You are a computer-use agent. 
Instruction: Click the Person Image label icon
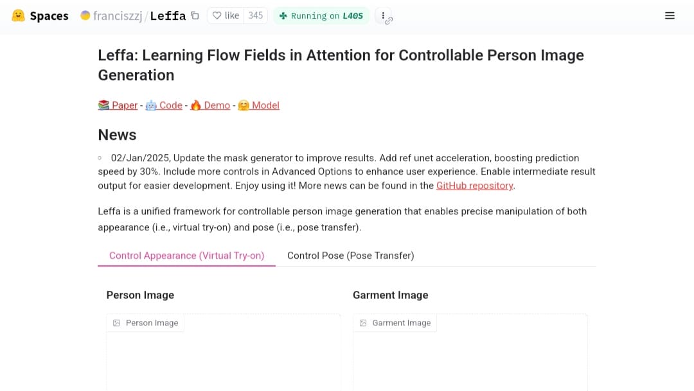(116, 323)
